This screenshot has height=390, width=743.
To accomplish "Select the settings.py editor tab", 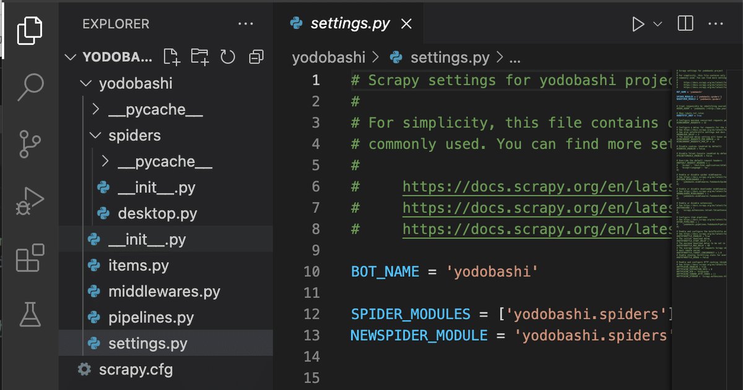I will coord(350,24).
